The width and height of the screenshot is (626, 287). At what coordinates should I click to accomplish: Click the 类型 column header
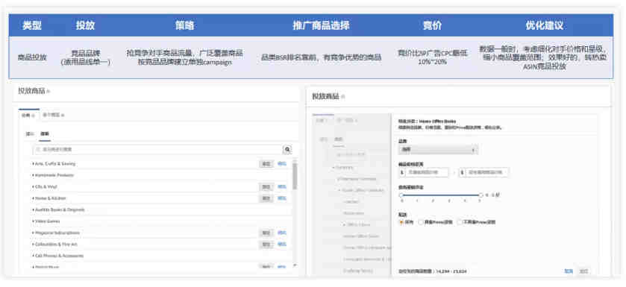pos(32,26)
